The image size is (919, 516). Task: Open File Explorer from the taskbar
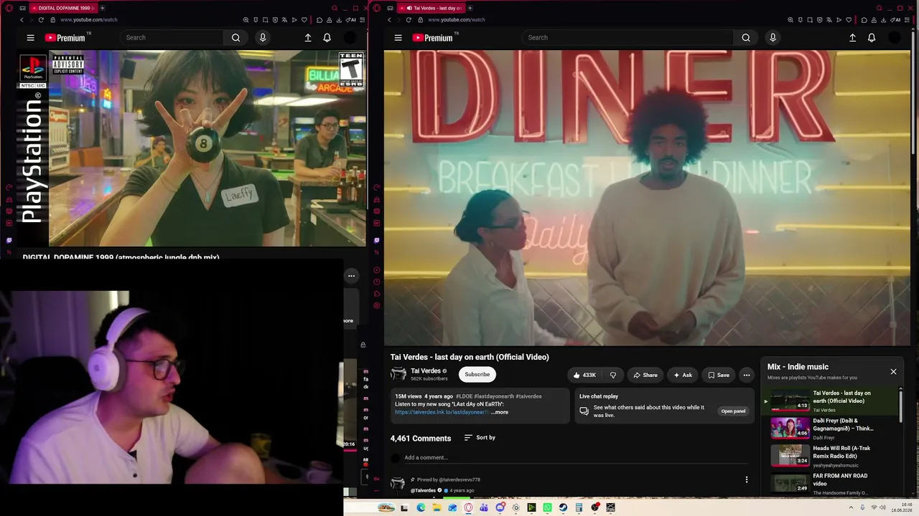click(x=437, y=507)
